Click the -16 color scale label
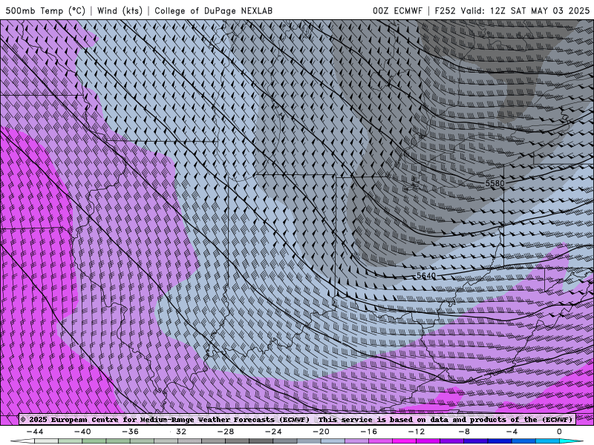Screen dimensions: 594x445 click(x=368, y=432)
